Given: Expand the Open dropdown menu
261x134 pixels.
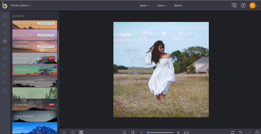Looking at the screenshot, I should [x=145, y=6].
